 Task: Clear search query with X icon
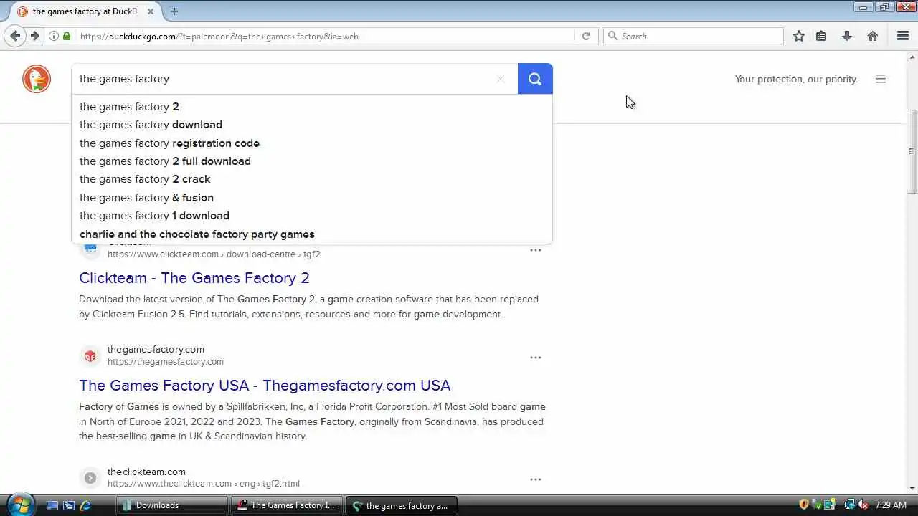click(x=501, y=79)
